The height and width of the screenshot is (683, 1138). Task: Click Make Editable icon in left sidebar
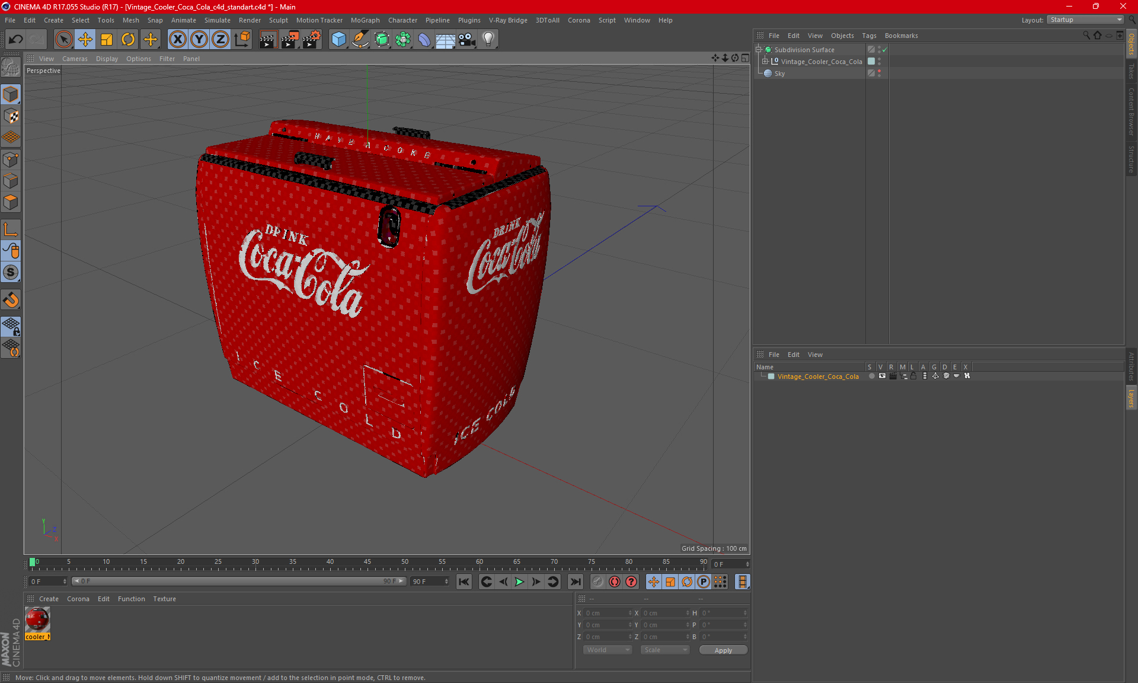11,68
